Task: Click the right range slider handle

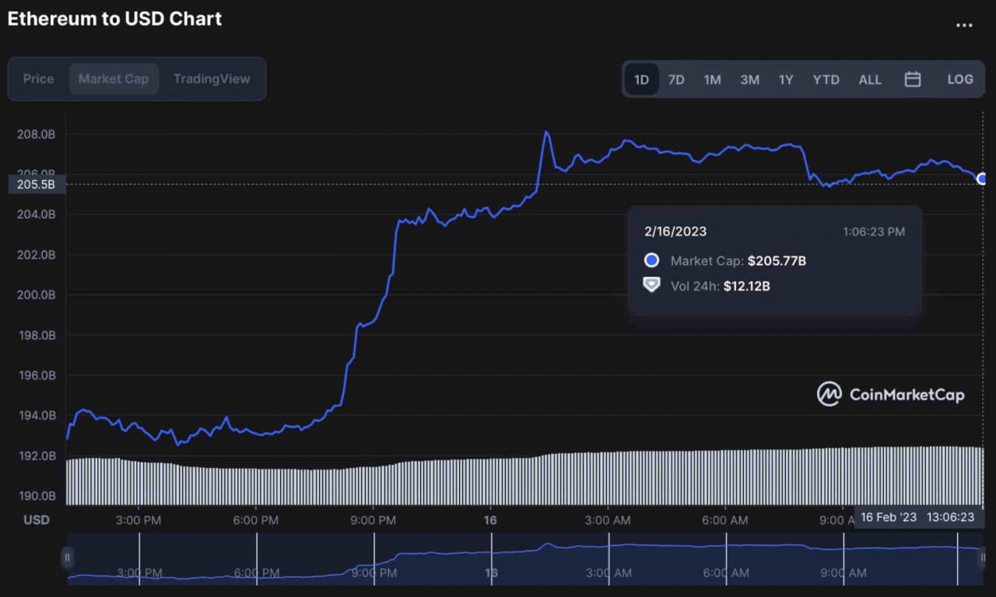Action: [x=983, y=557]
